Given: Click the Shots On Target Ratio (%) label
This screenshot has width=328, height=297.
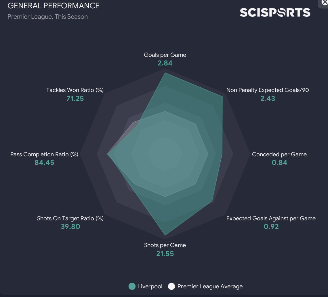Looking at the screenshot, I should click(70, 218).
